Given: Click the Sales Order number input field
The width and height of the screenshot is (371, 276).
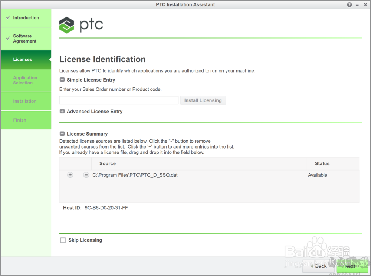Looking at the screenshot, I should [x=119, y=100].
